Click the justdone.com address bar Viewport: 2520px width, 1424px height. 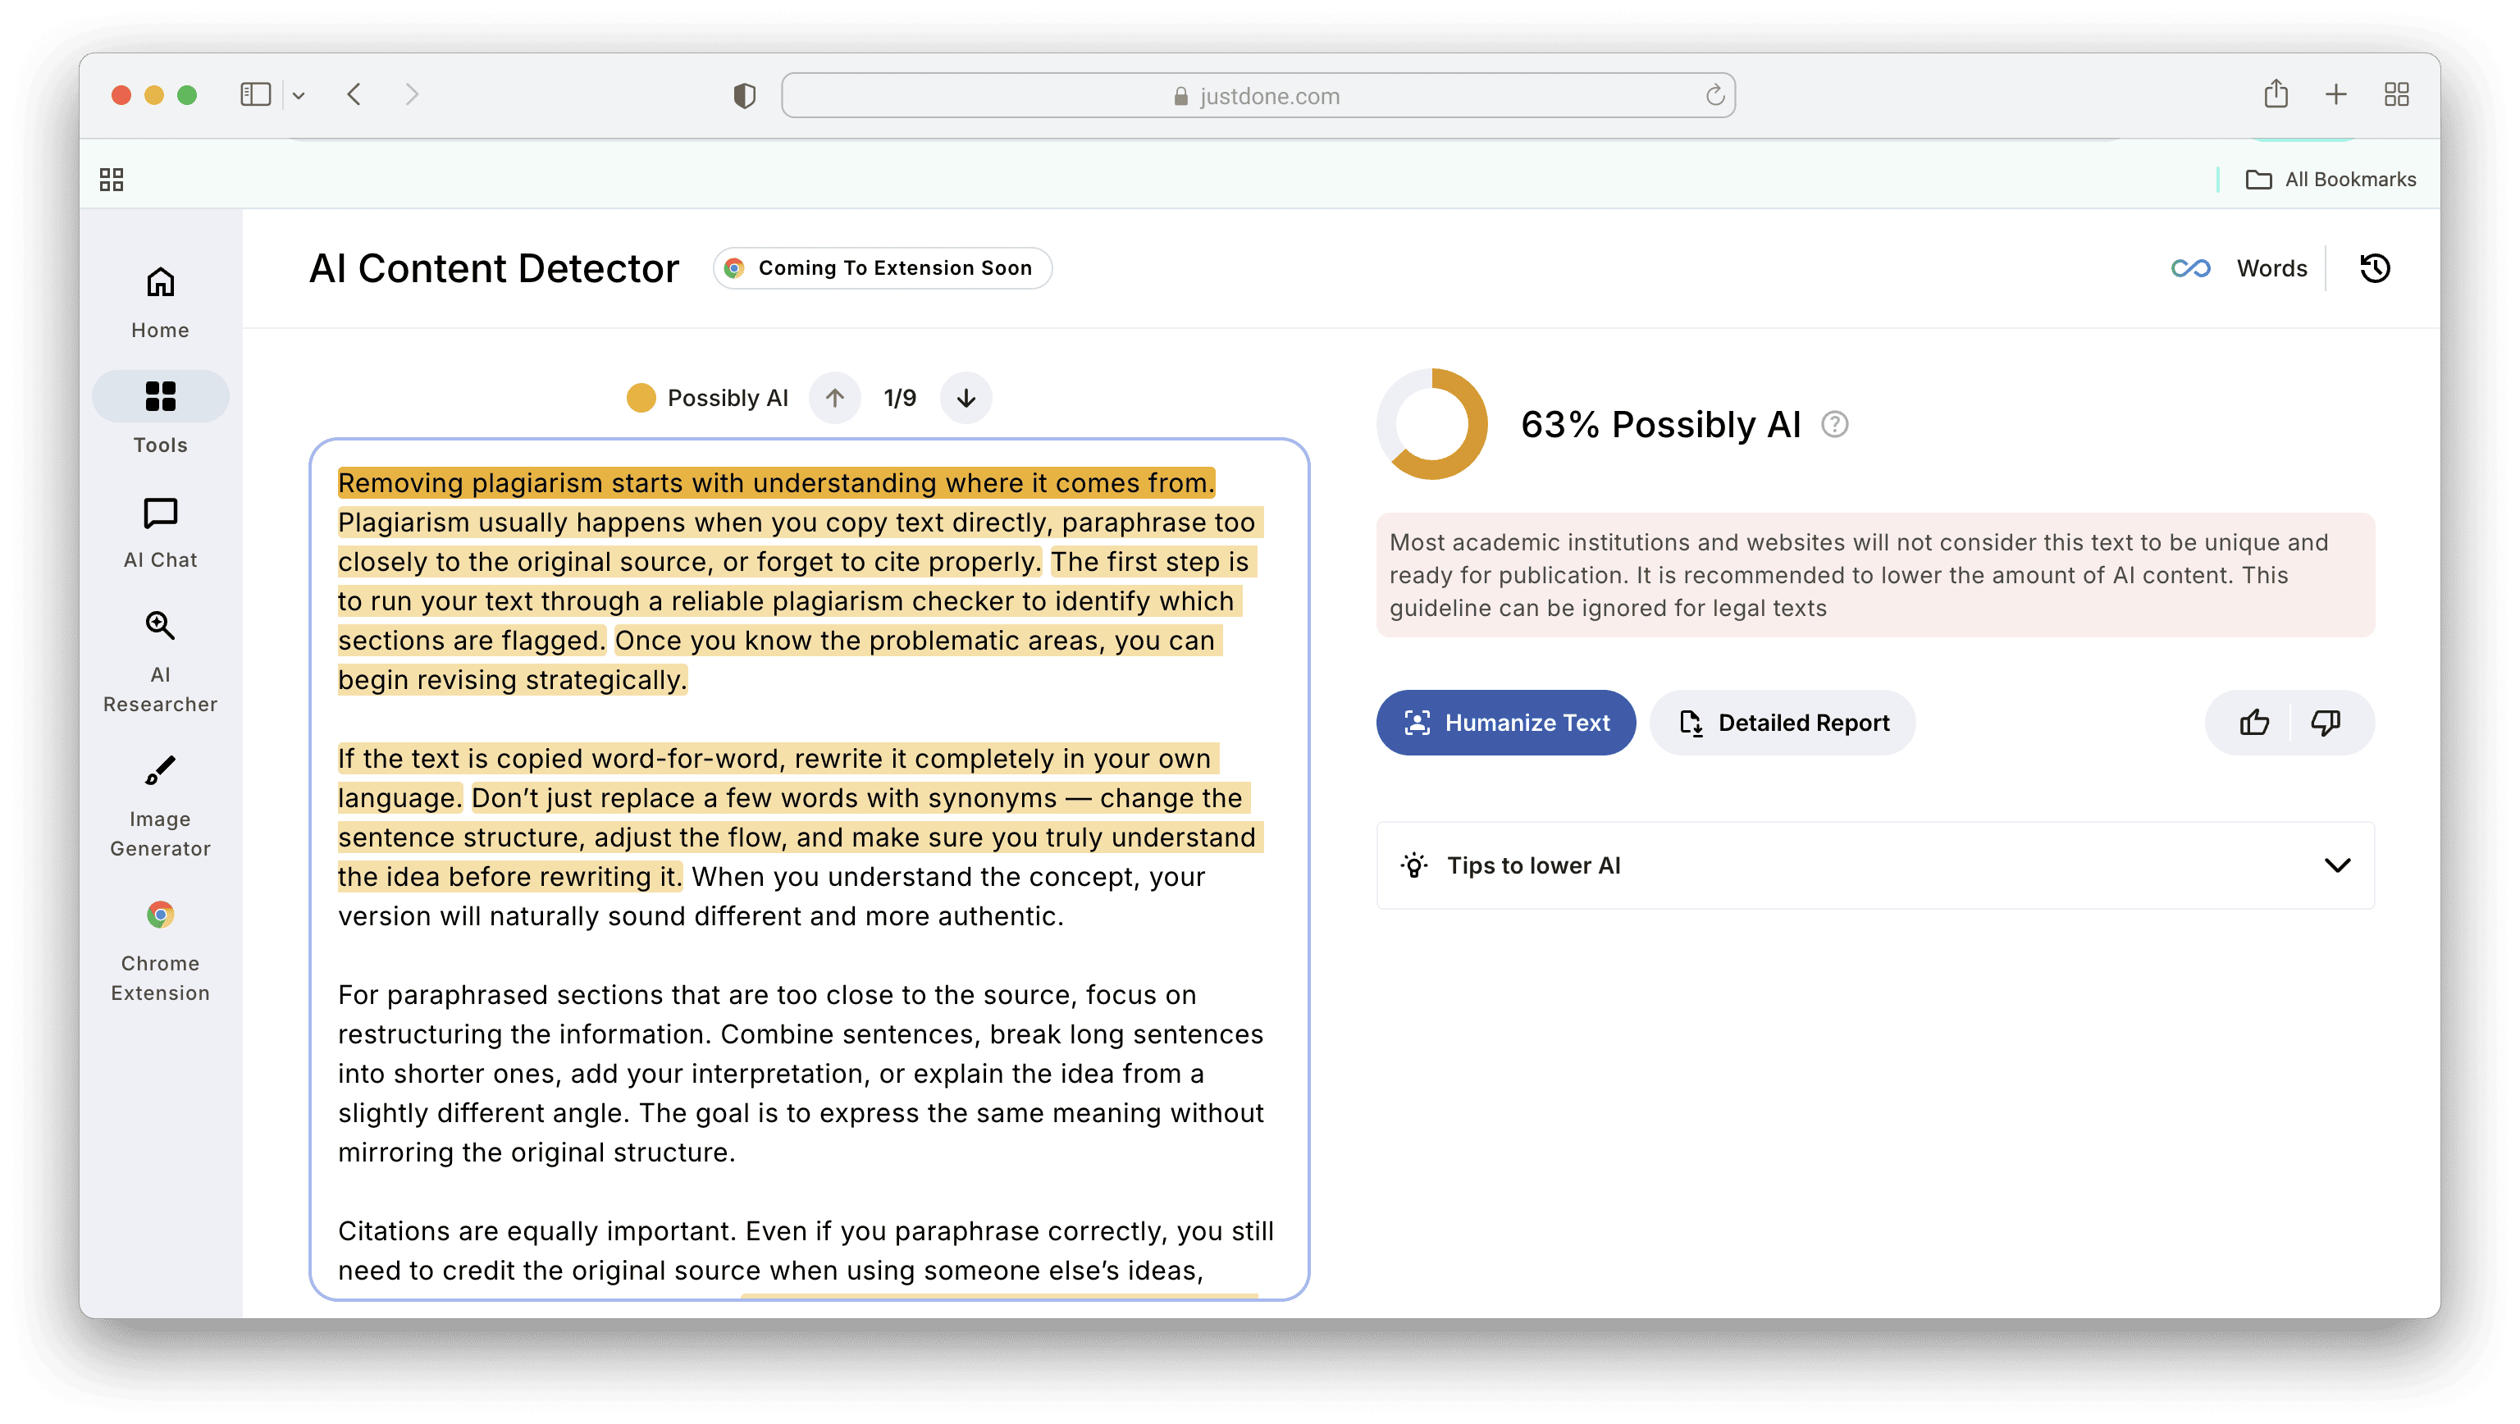tap(1258, 96)
